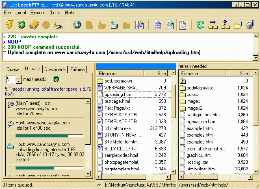Click the log pane scroll up arrow
Viewport: 260px width, 189px height.
click(x=256, y=36)
